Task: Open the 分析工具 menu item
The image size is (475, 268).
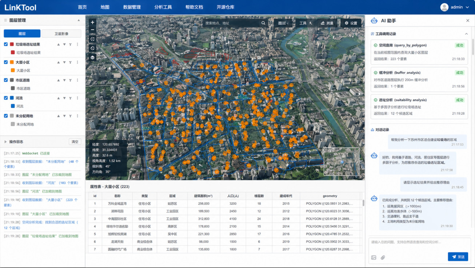Action: 163,7
